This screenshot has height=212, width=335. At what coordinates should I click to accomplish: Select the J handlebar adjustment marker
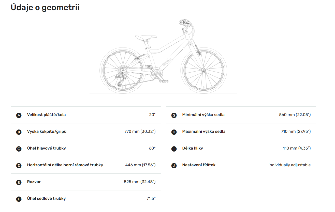(174, 166)
